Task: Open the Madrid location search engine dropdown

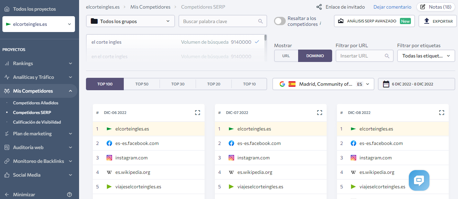Action: 323,84
